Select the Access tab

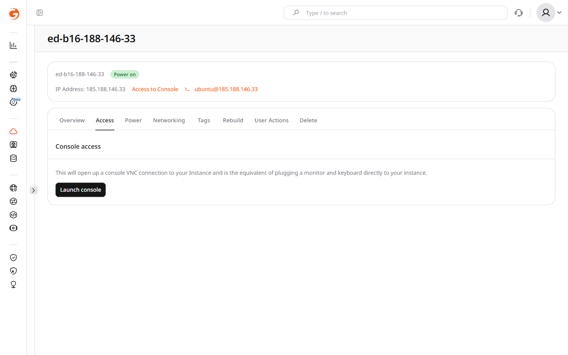pos(105,120)
